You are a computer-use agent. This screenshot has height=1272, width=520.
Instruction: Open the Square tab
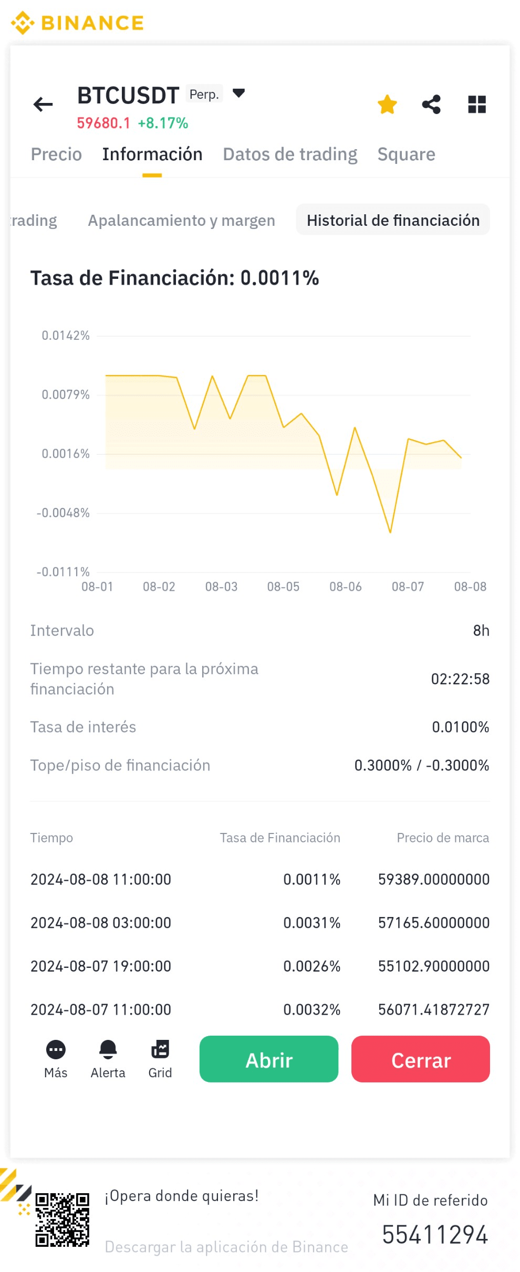point(406,154)
